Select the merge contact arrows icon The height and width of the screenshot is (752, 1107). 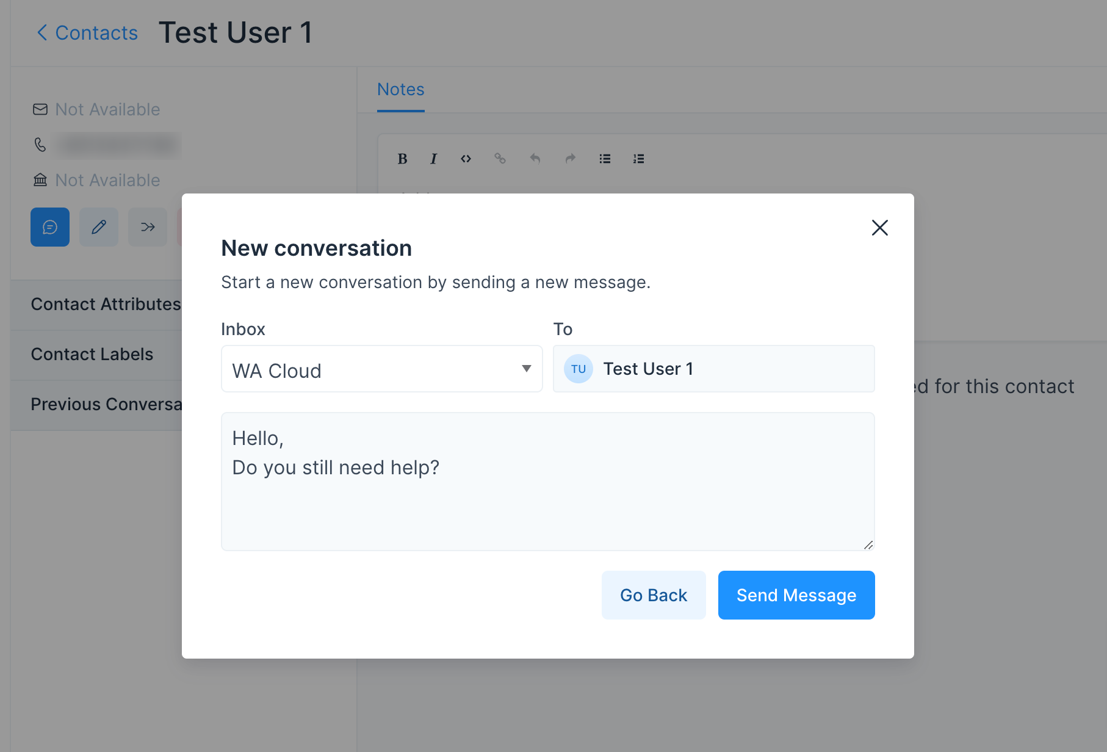[147, 226]
